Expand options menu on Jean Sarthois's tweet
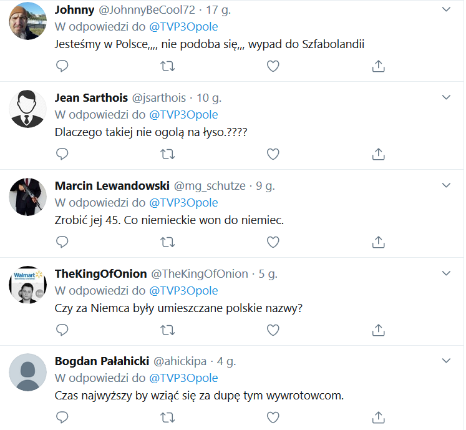Image resolution: width=466 pixels, height=430 pixels. (446, 98)
